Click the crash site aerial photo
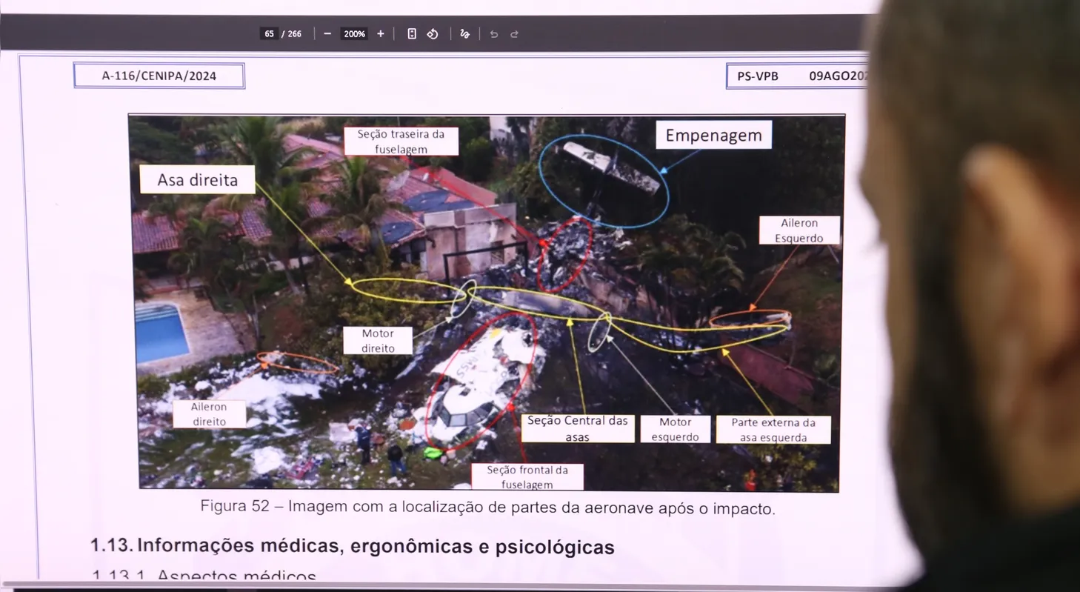The height and width of the screenshot is (592, 1080). [x=486, y=302]
